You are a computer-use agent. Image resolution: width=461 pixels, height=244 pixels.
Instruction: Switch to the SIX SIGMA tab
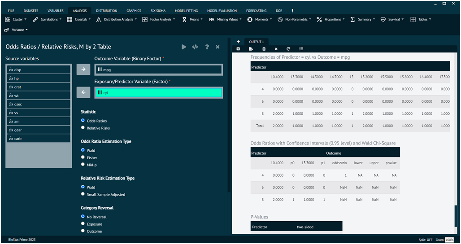pos(158,11)
